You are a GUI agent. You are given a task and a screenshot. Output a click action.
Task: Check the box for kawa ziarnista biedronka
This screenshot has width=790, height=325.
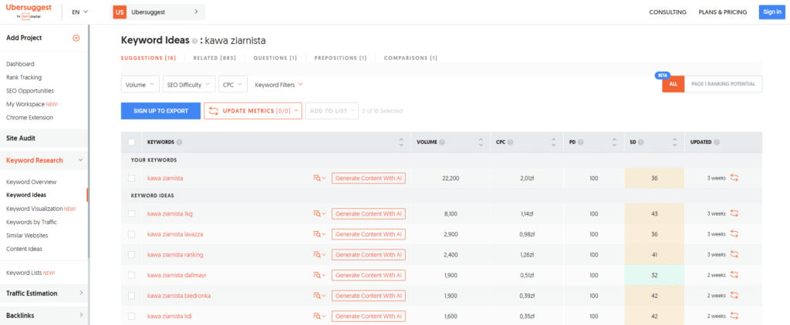click(x=131, y=296)
